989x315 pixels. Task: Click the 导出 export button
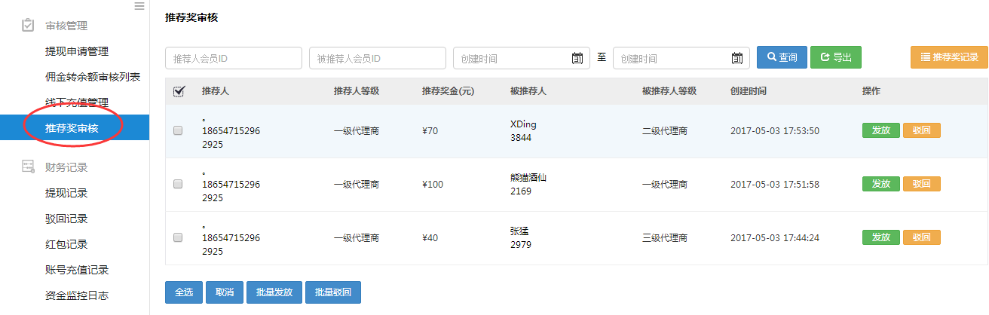[x=835, y=57]
